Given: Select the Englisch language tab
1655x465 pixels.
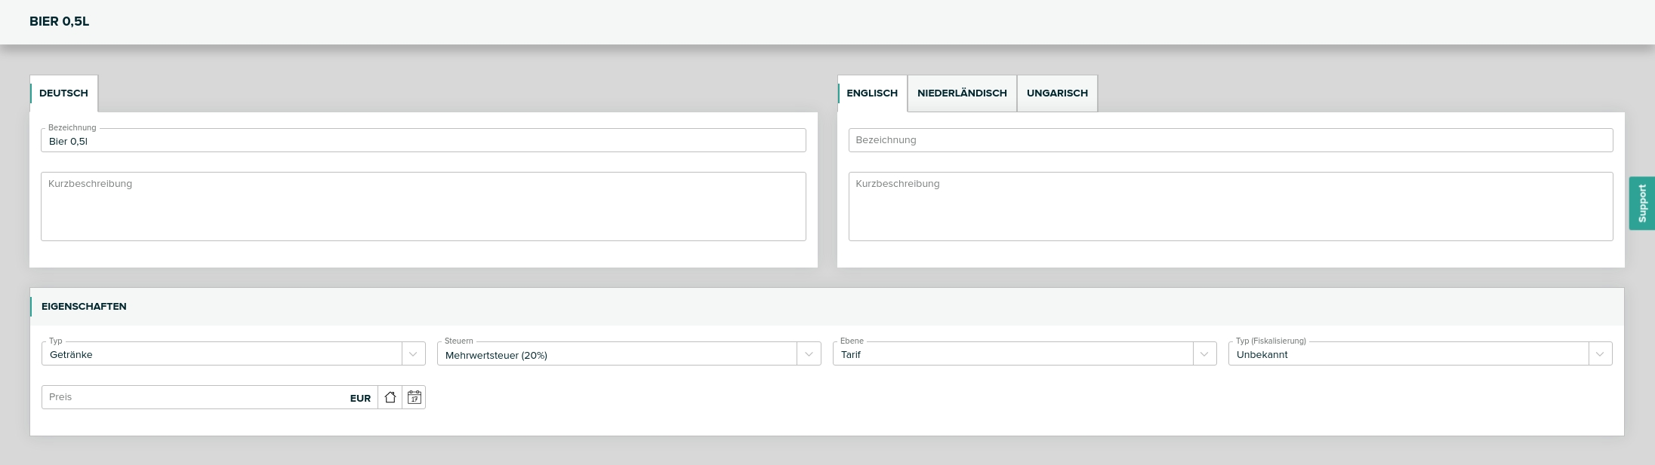Looking at the screenshot, I should 872,93.
